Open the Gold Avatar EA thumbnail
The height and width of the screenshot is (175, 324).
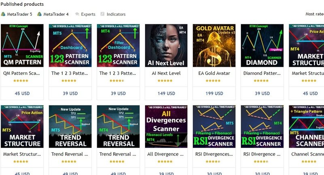click(214, 46)
